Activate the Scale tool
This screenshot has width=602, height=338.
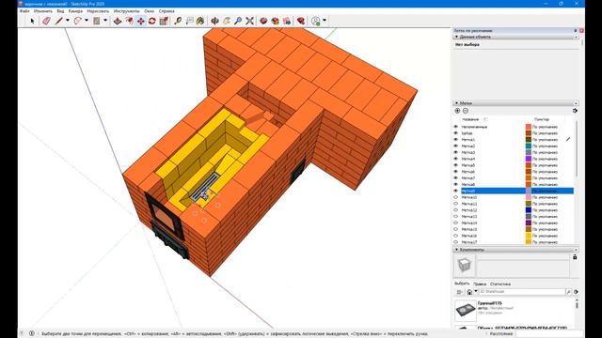tap(164, 21)
